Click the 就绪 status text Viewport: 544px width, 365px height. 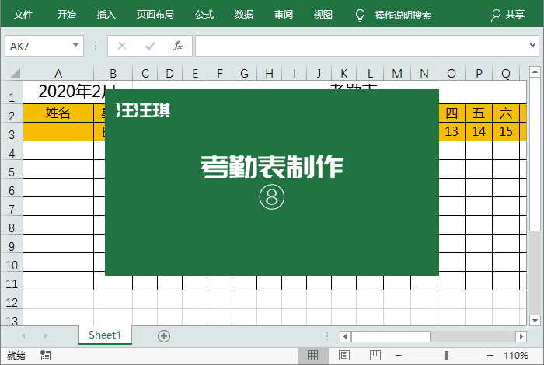point(16,356)
